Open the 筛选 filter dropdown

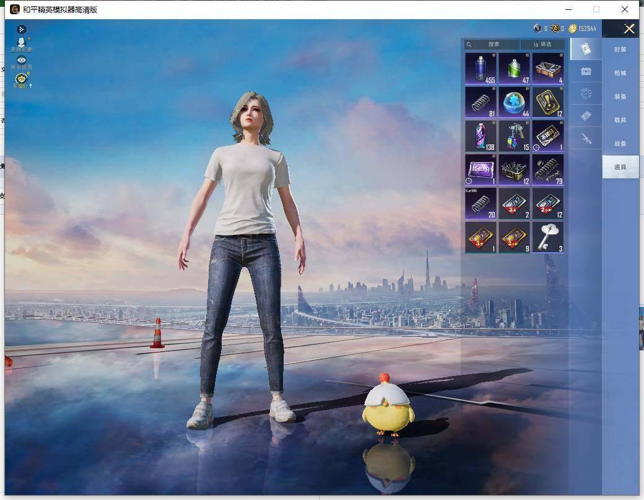[542, 45]
